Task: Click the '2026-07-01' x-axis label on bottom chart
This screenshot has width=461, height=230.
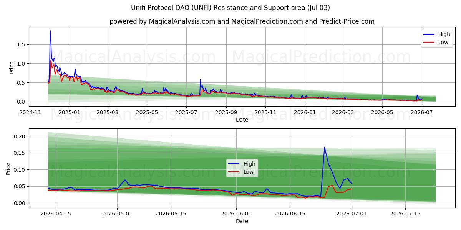Action: pos(352,214)
